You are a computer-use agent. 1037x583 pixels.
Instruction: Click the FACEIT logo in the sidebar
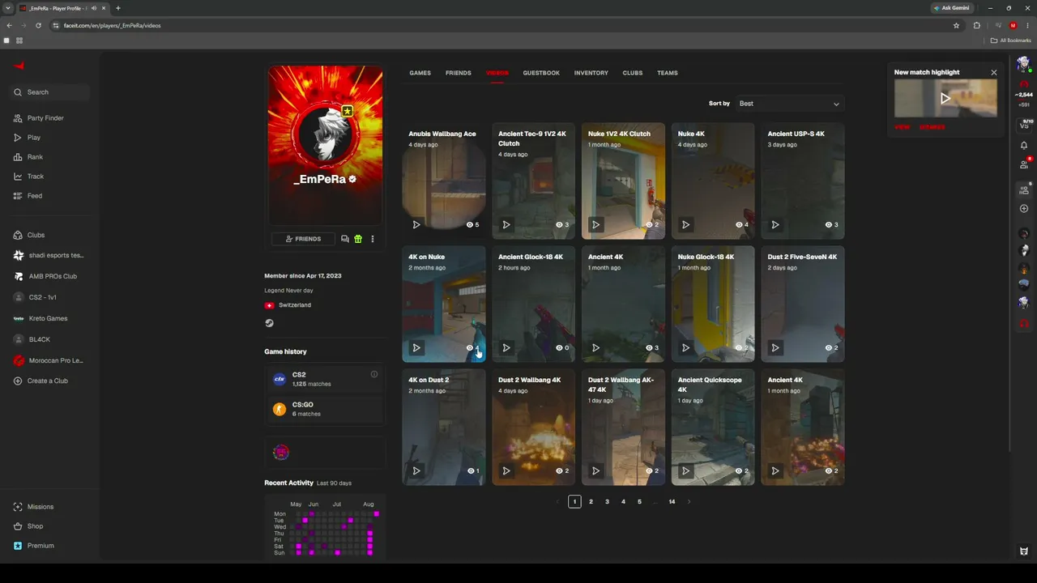click(x=19, y=66)
